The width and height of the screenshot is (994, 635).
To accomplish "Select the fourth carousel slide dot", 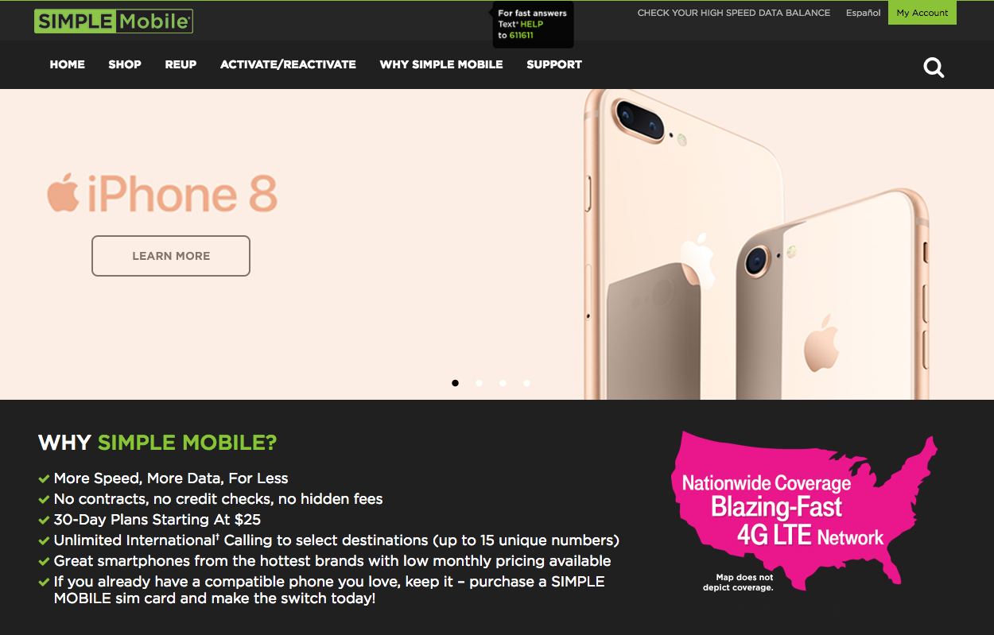I will (526, 383).
